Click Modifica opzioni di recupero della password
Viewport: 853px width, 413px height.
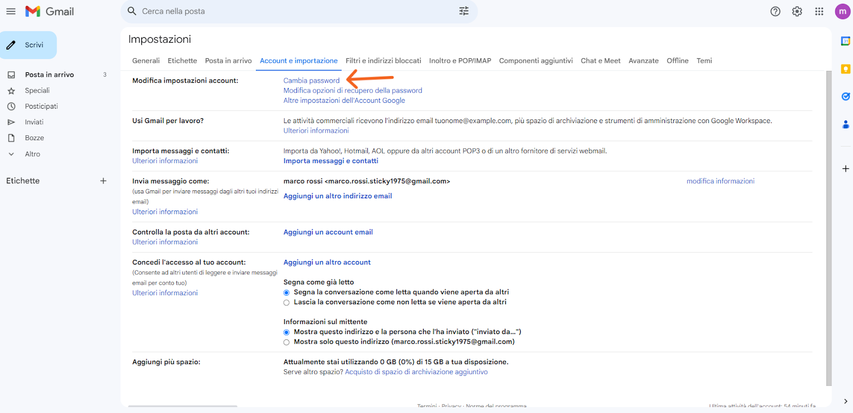(x=353, y=91)
